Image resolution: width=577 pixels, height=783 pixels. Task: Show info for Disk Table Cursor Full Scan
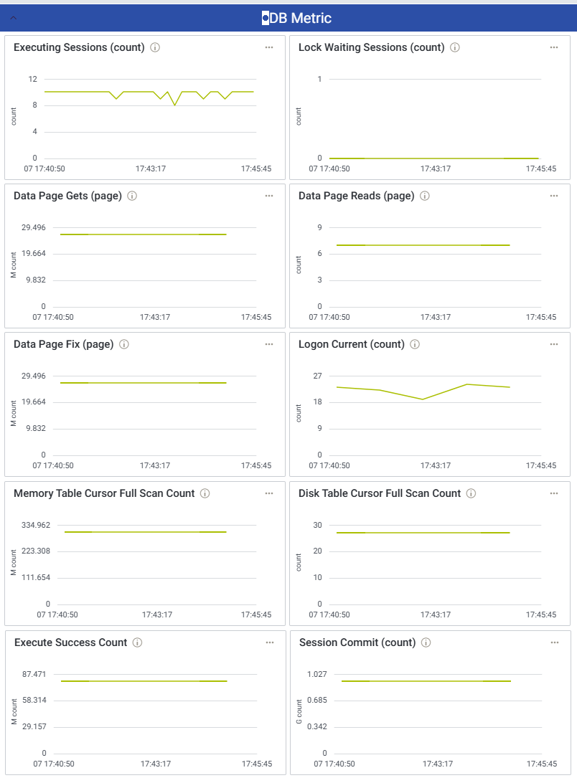pyautogui.click(x=471, y=493)
